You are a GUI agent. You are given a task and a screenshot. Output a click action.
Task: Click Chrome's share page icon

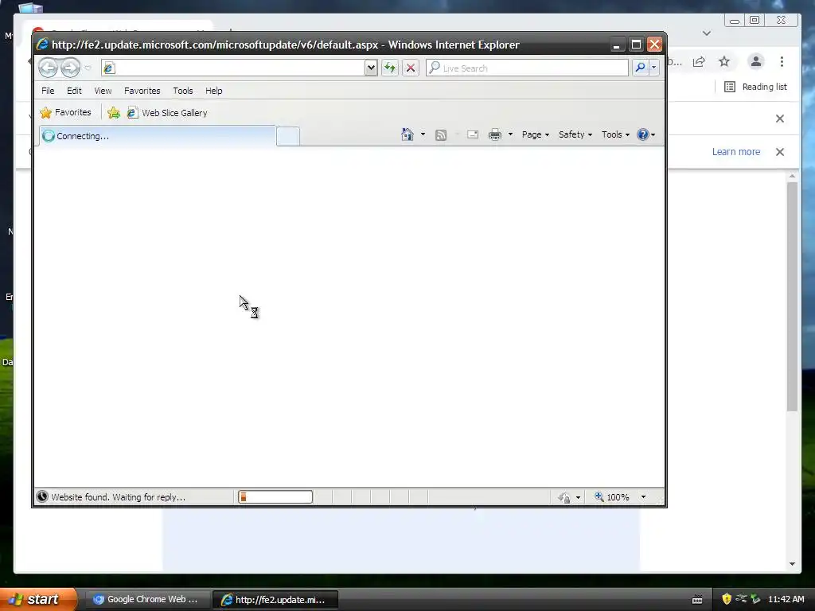(699, 62)
